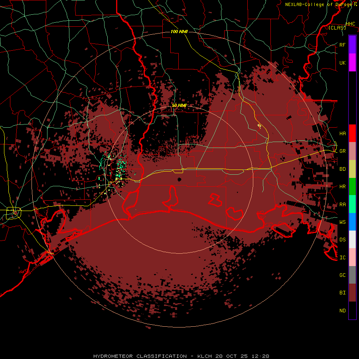This screenshot has height=359, width=359.
Task: Click the DS white legend swatch
Action: 352,239
